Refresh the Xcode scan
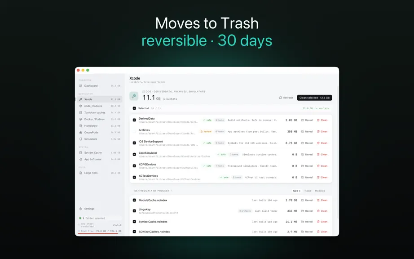This screenshot has height=259, width=414. tap(286, 98)
